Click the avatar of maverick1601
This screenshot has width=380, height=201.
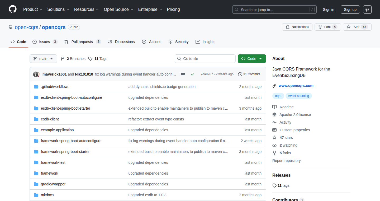(x=36, y=74)
